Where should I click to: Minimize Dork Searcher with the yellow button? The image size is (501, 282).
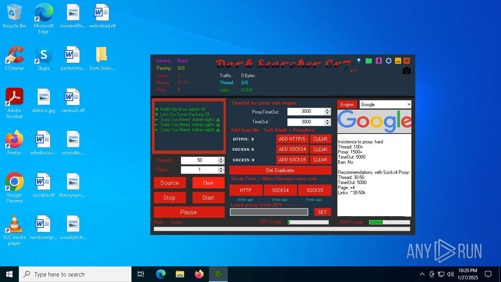[398, 61]
